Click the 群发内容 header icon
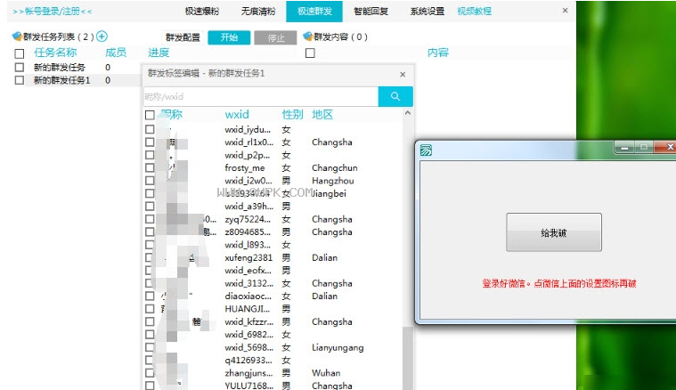The height and width of the screenshot is (390, 676). click(x=308, y=37)
